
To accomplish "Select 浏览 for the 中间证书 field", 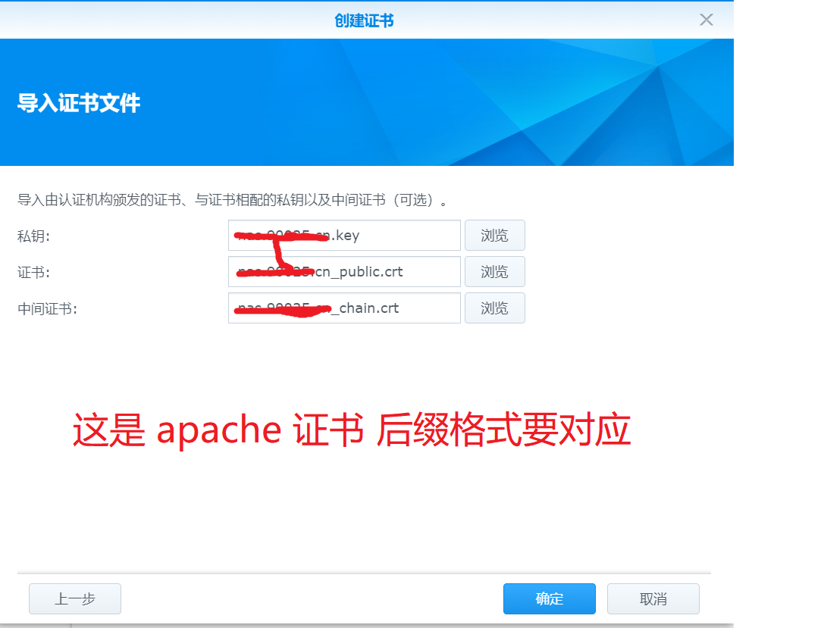I will (494, 308).
